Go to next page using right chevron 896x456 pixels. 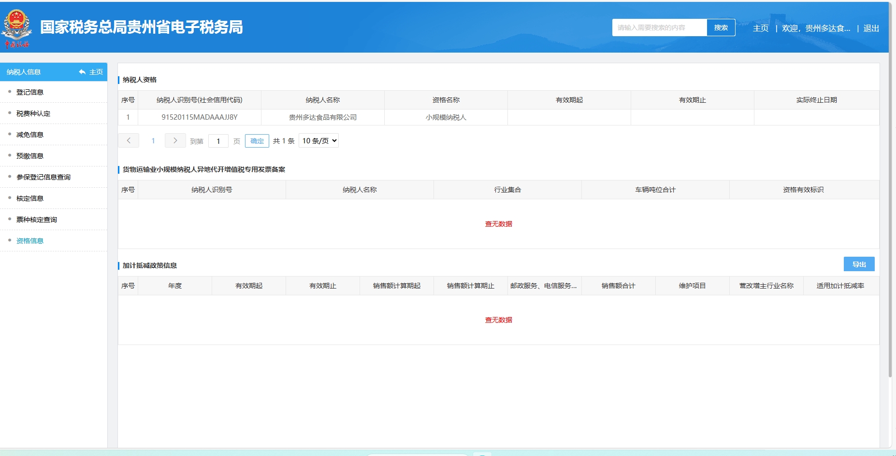pos(175,140)
